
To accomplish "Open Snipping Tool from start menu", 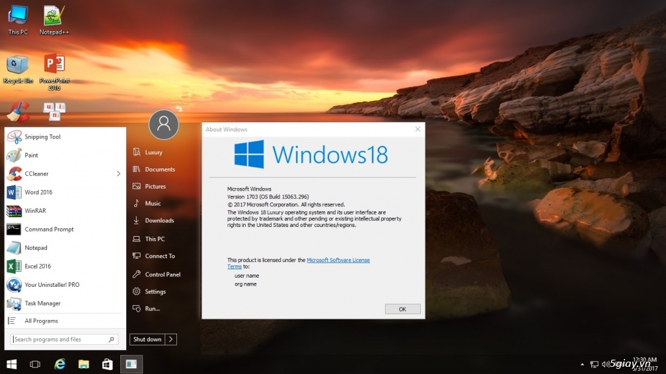I will click(x=42, y=137).
